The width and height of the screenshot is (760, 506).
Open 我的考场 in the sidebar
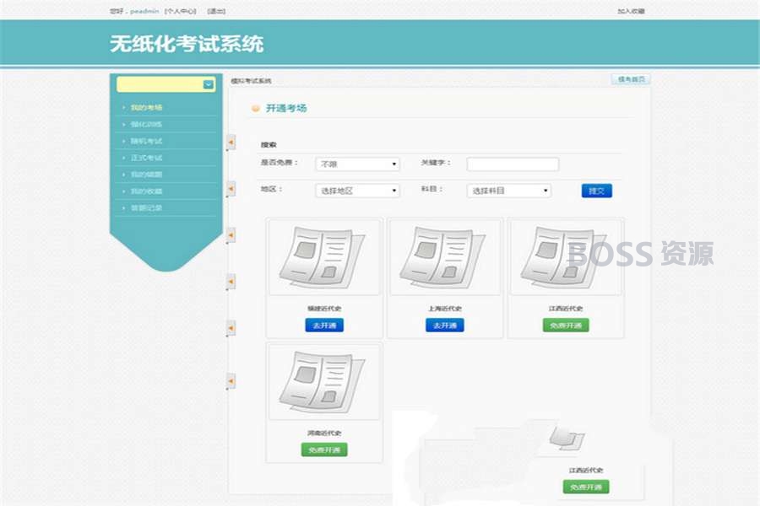(146, 107)
